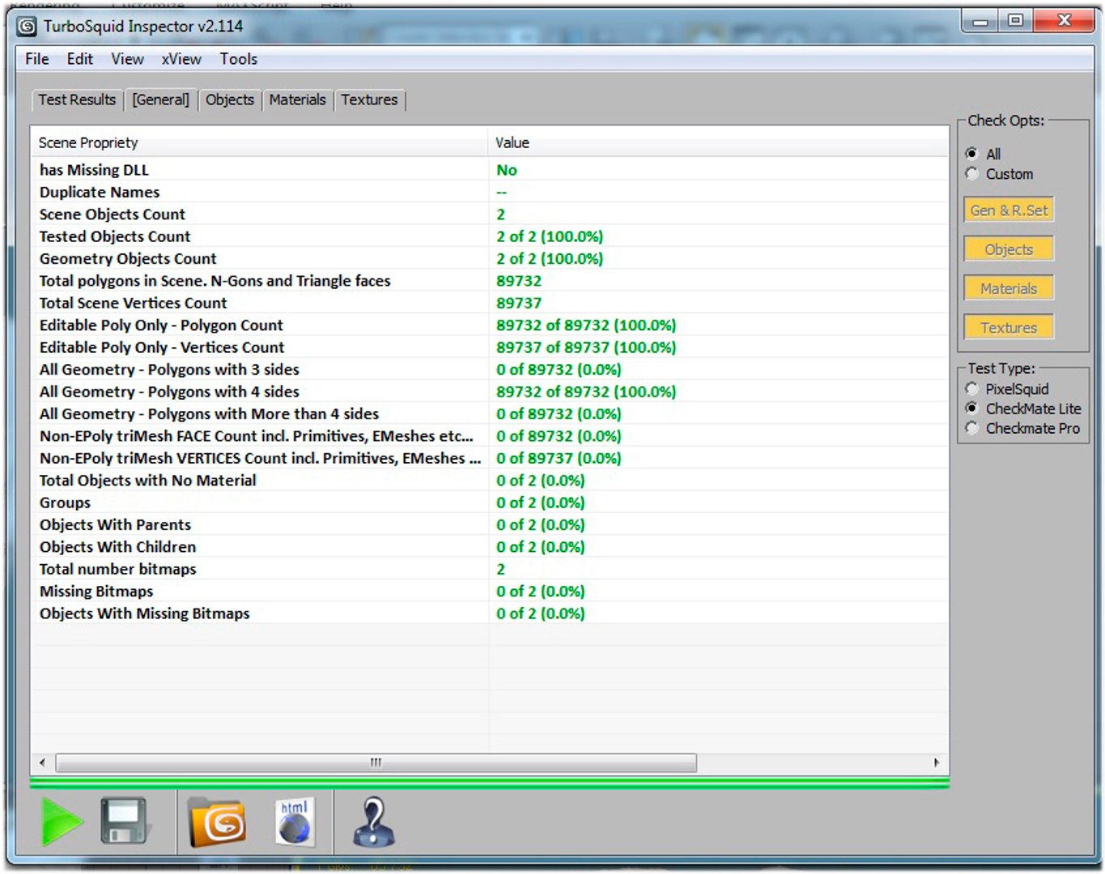The height and width of the screenshot is (874, 1105).
Task: Select the 'Scene Objects Count' row
Action: 490,214
